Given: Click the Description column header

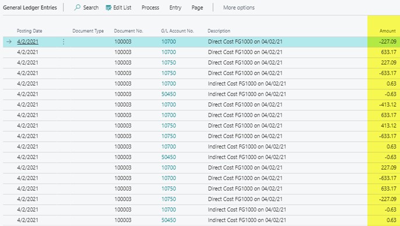Looking at the screenshot, I should (x=219, y=31).
